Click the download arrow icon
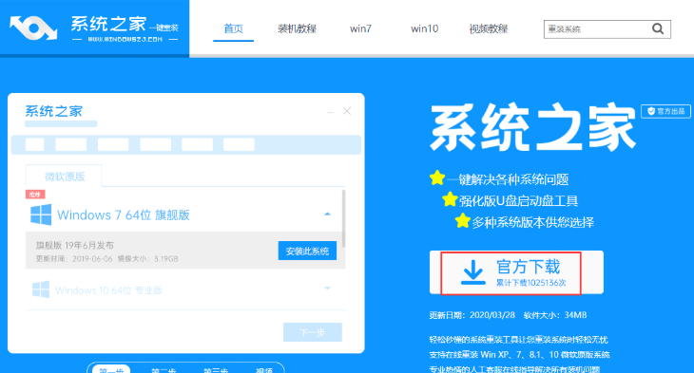Image resolution: width=694 pixels, height=373 pixels. 473,272
